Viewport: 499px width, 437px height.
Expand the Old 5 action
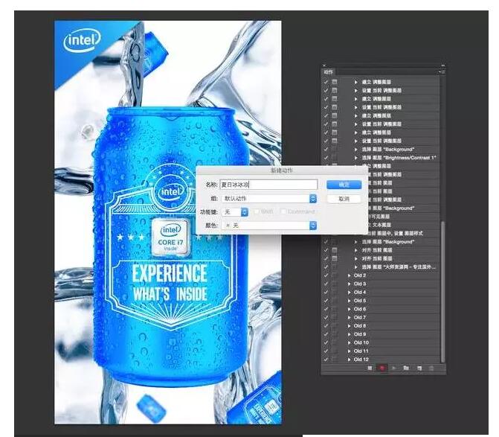pyautogui.click(x=350, y=301)
